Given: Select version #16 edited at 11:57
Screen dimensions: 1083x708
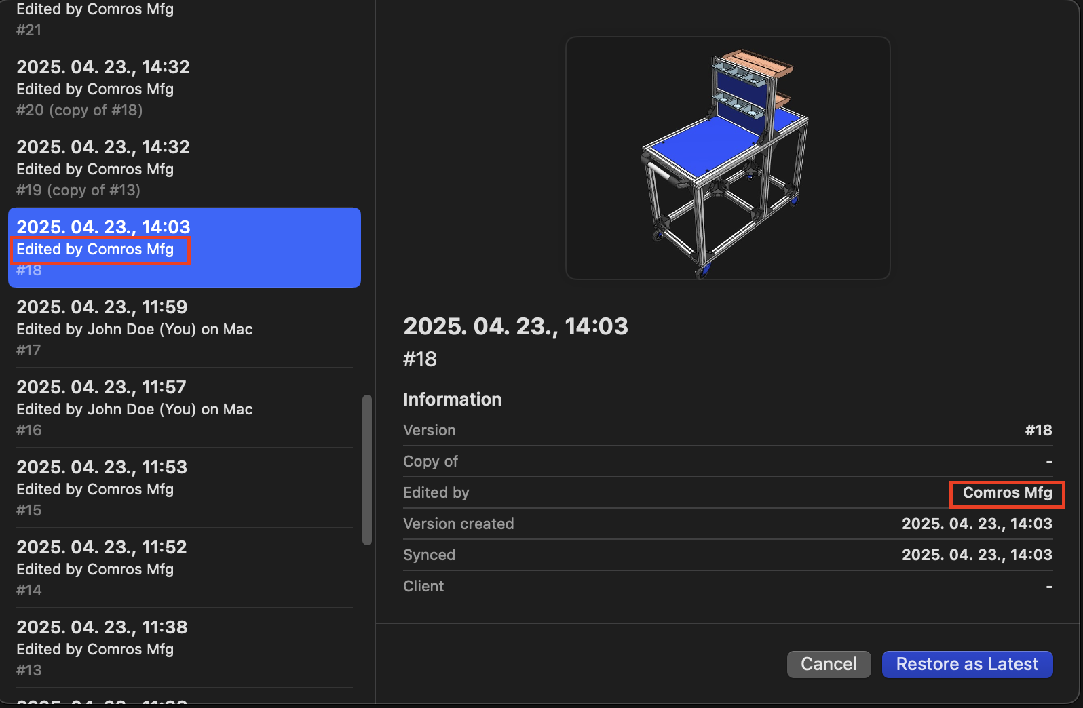Looking at the screenshot, I should (x=185, y=408).
